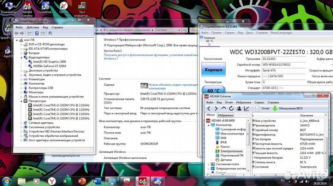Open the Действие menu in Device Manager
This screenshot has height=186, width=333.
coord(32,27)
